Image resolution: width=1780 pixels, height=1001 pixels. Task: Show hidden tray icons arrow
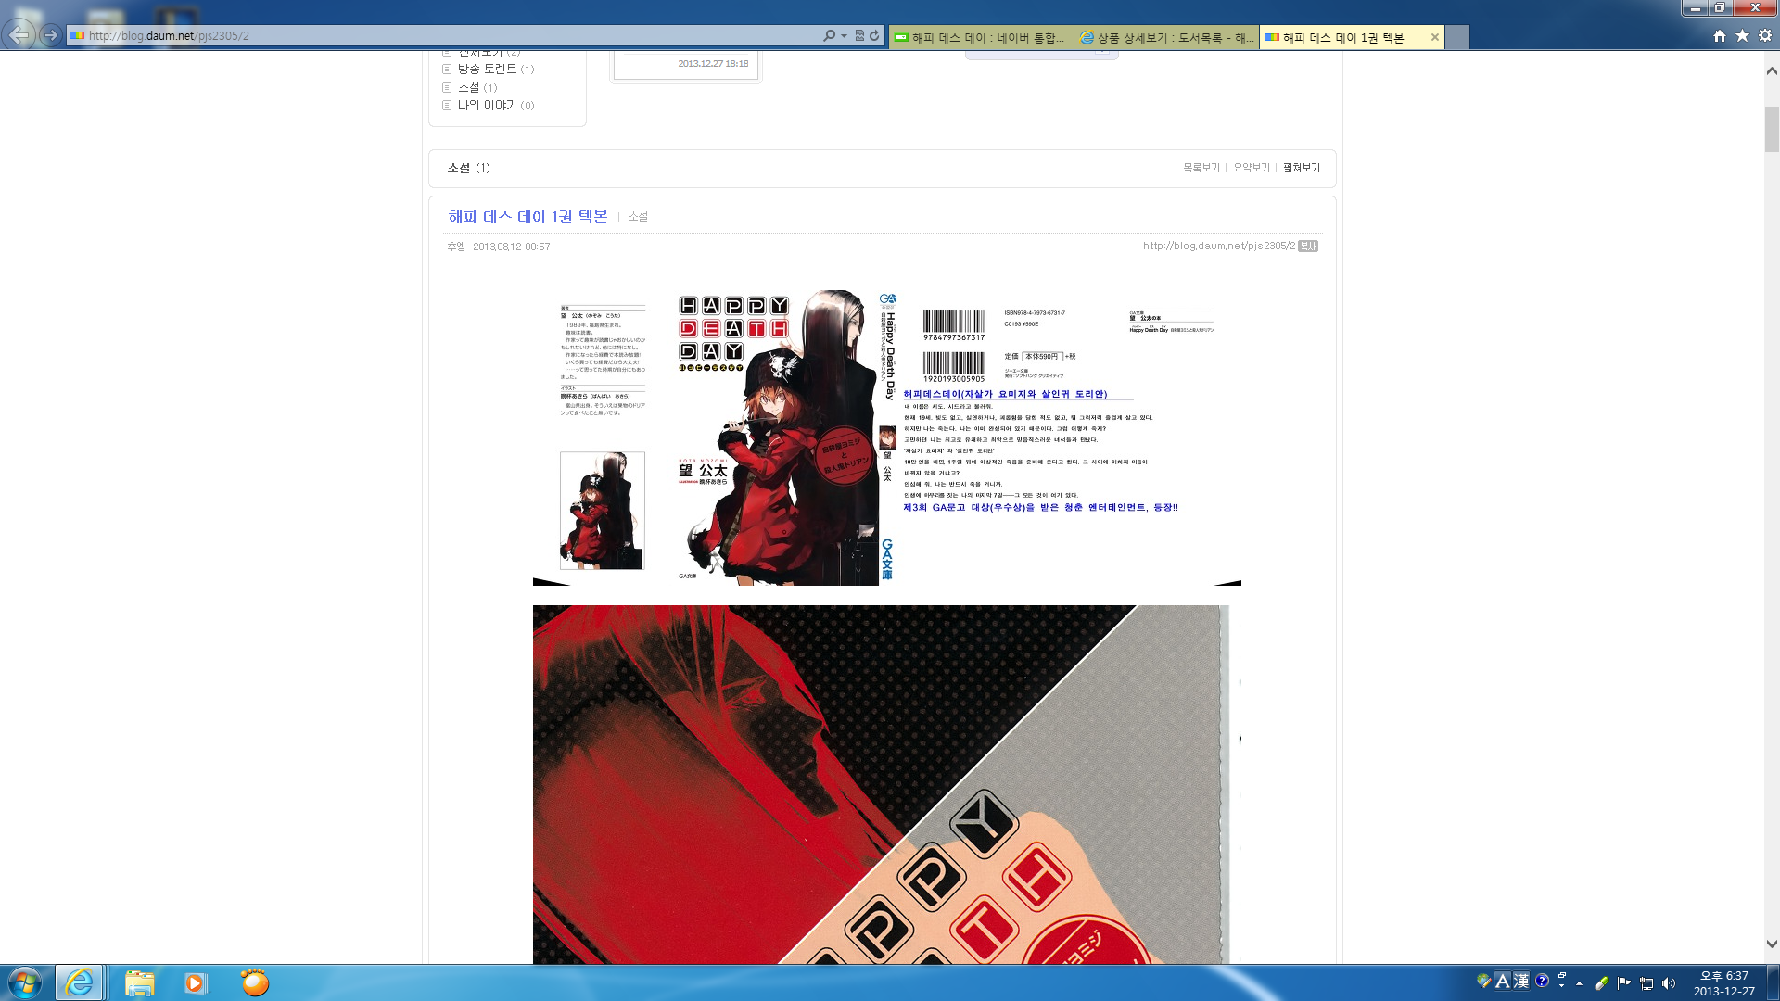(x=1579, y=983)
